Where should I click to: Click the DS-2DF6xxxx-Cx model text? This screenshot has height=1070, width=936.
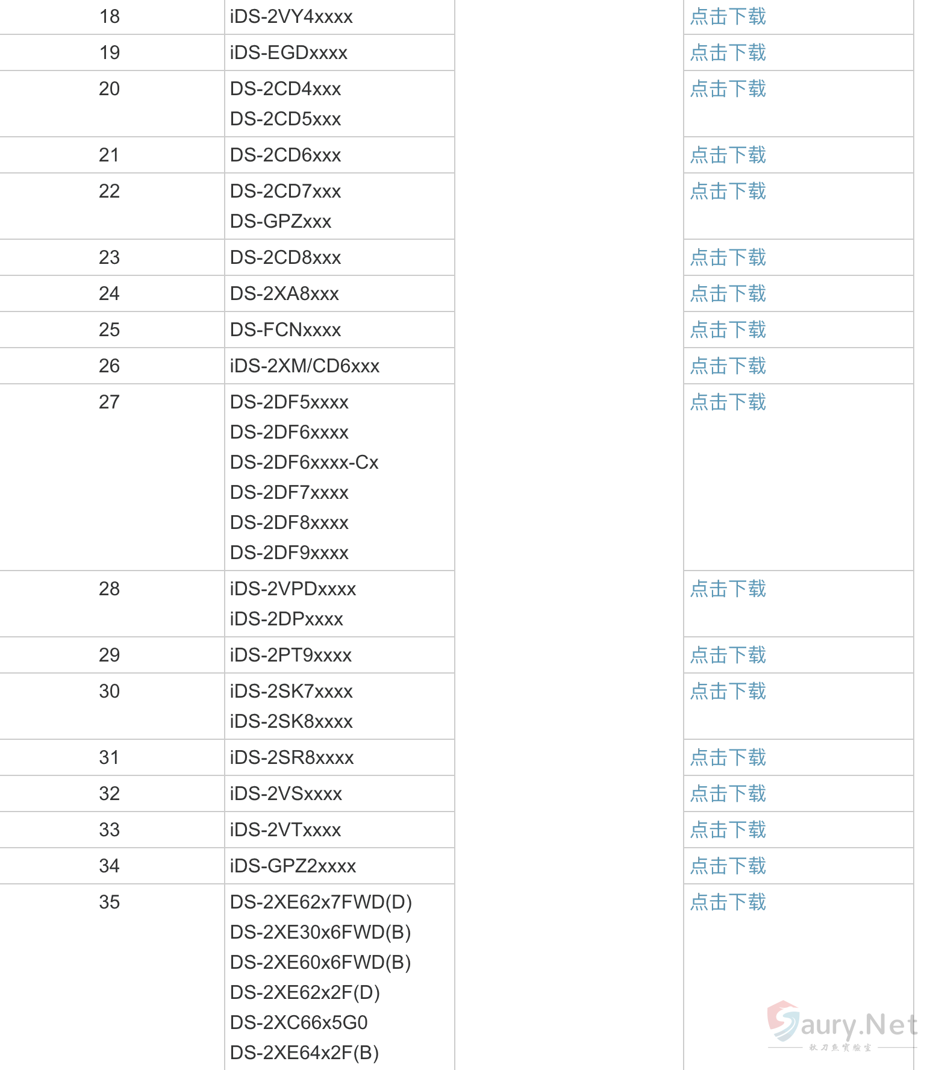click(x=304, y=463)
